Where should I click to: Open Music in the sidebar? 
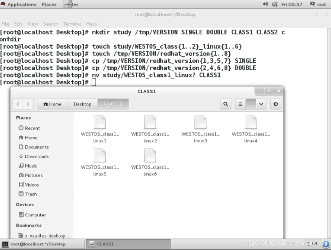click(x=28, y=166)
